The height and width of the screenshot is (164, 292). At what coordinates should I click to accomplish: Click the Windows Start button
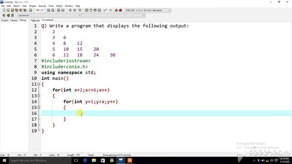(x=4, y=160)
